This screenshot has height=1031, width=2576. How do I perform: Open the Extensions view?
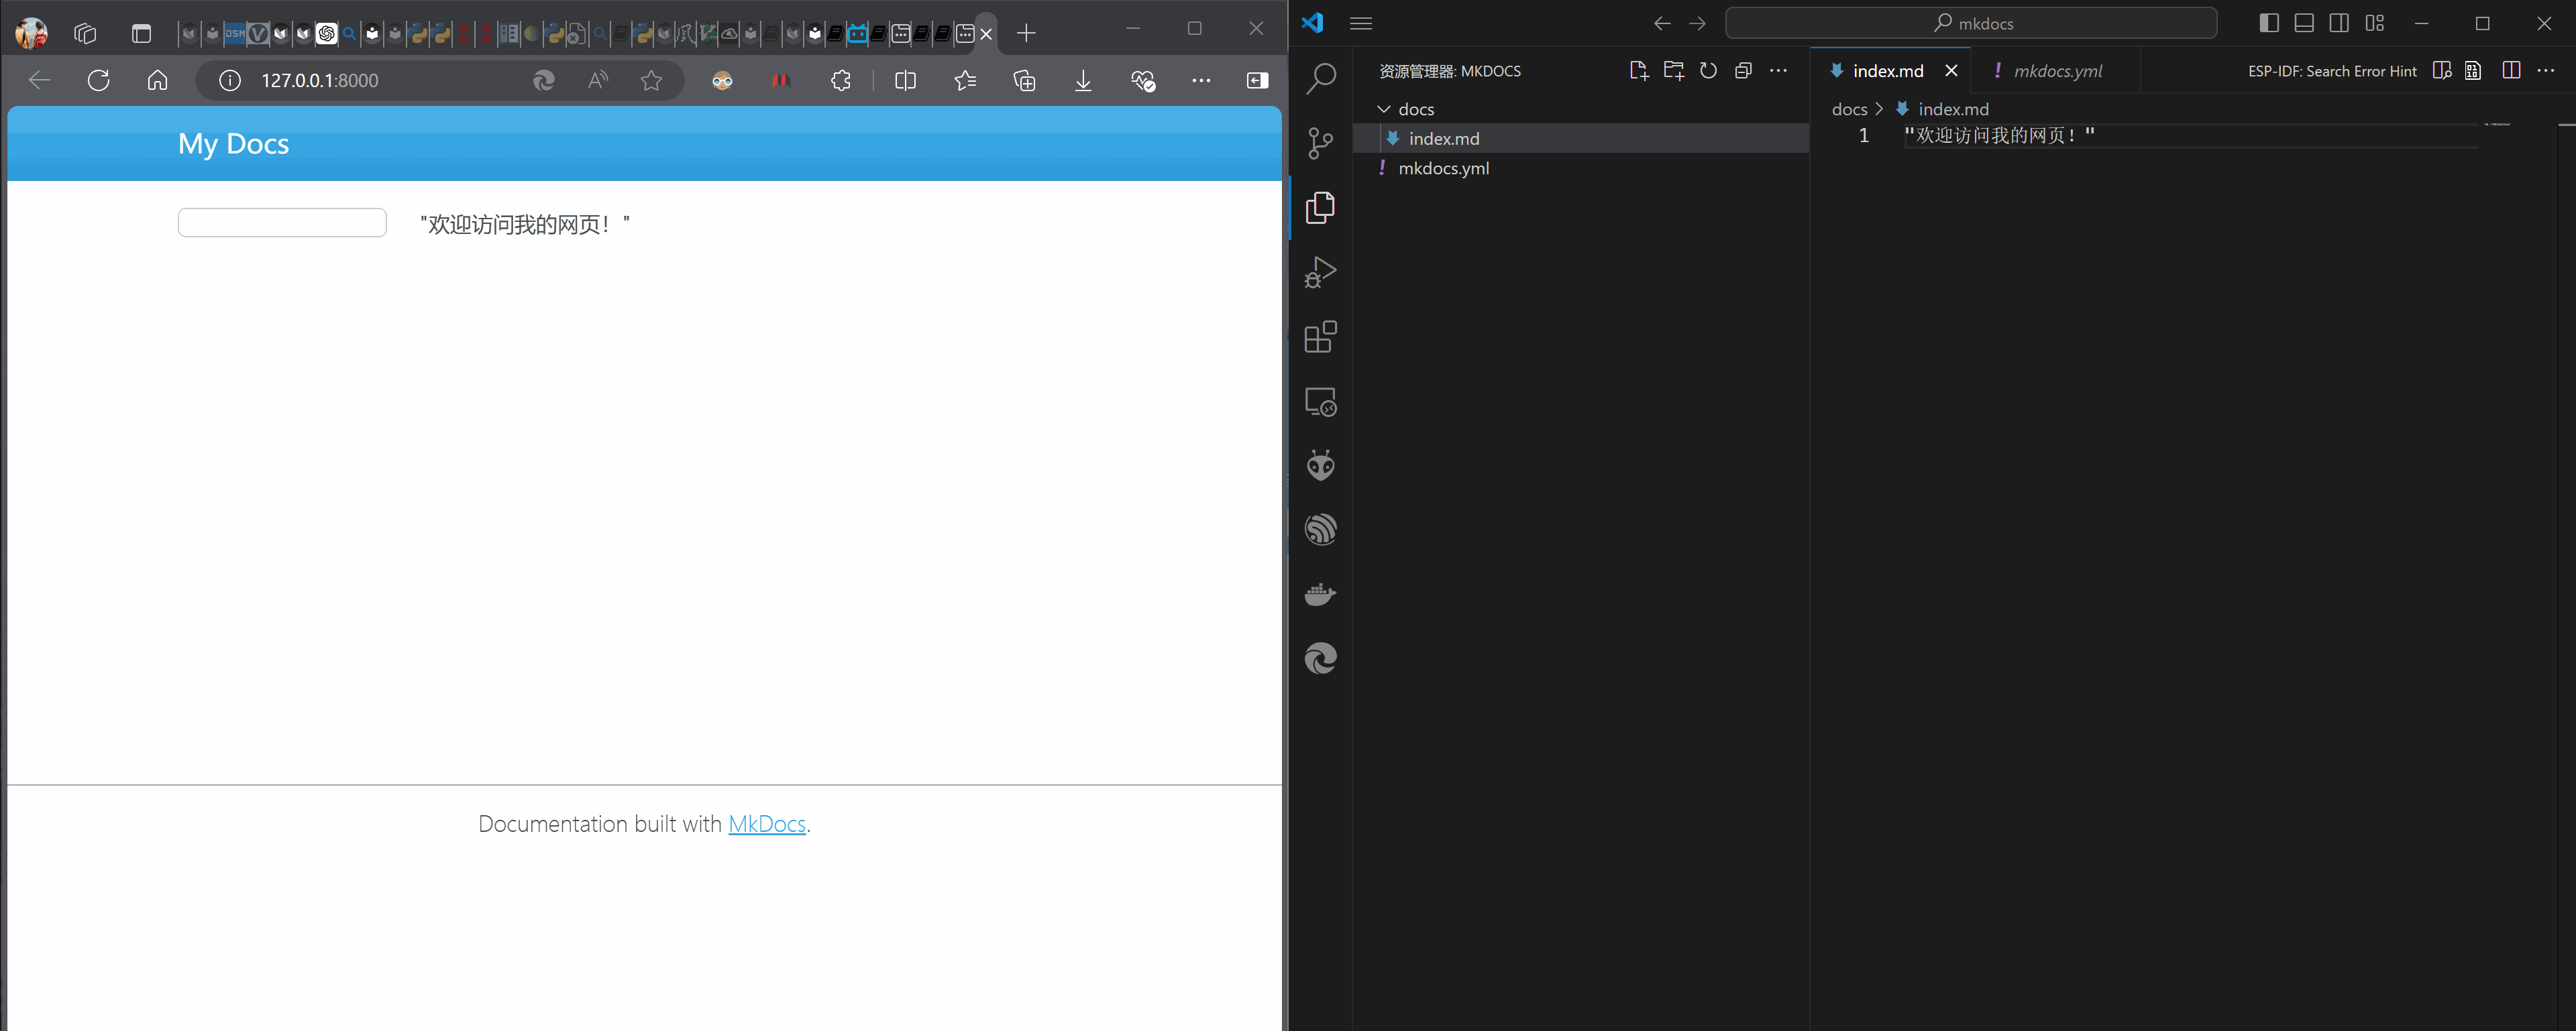tap(1320, 337)
